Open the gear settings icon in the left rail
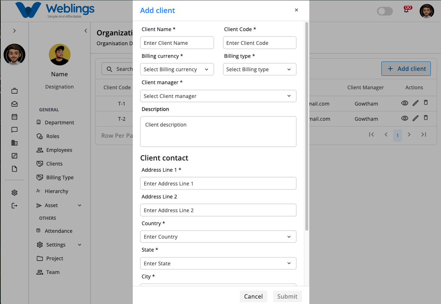Screen dimensions: 441x304 point(14,193)
